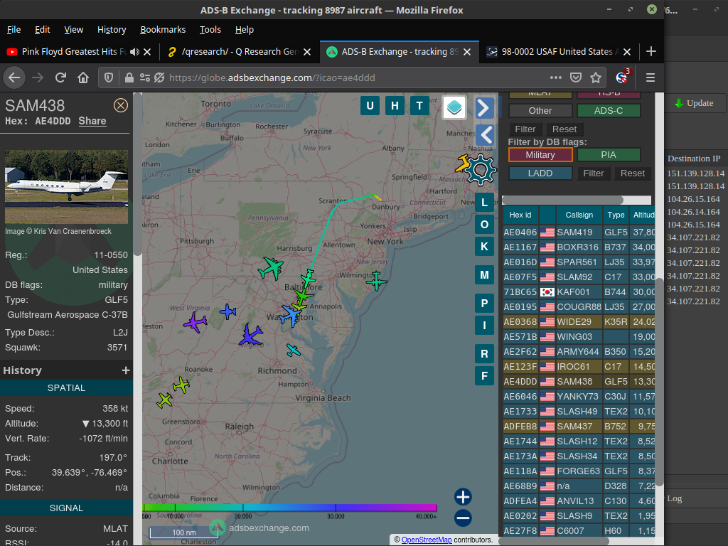728x546 pixels.
Task: Expand History section with plus icon
Action: tap(125, 370)
